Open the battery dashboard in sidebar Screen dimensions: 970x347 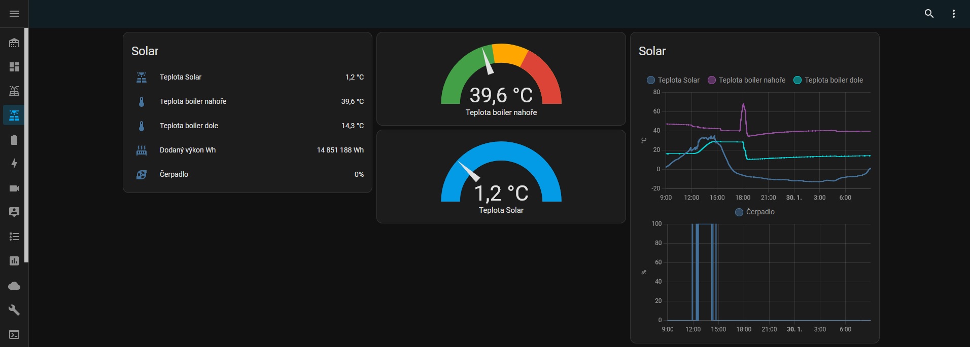(x=14, y=140)
